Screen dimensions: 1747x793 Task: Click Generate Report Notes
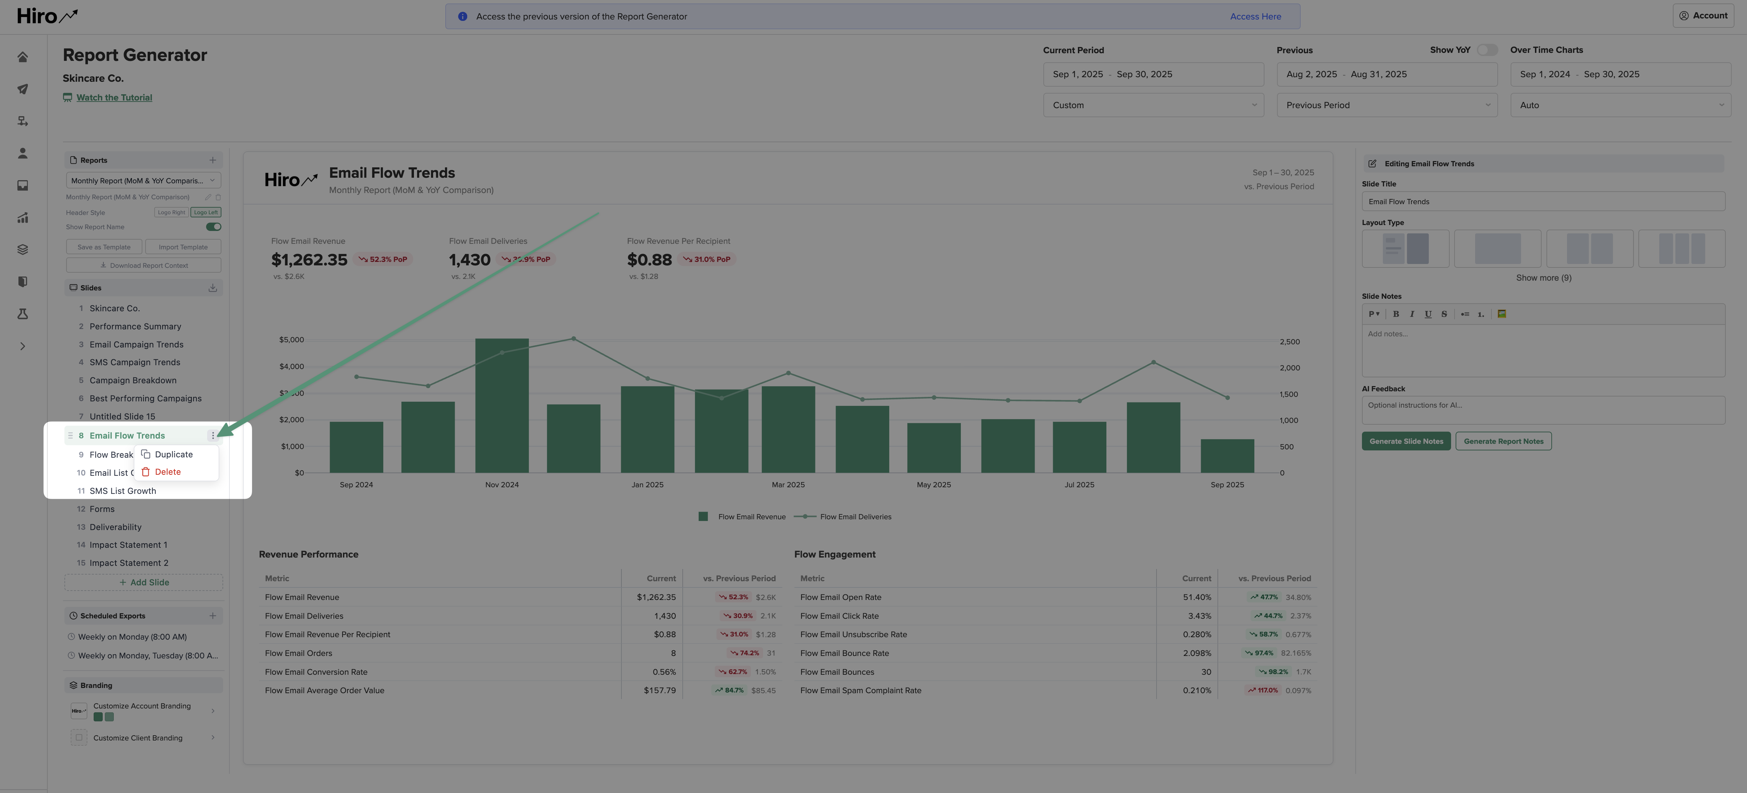click(1503, 441)
